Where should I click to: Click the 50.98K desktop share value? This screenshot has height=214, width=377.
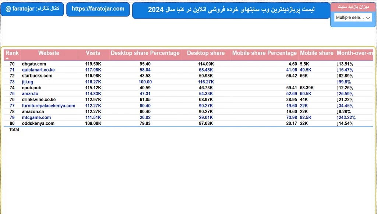[206, 76]
